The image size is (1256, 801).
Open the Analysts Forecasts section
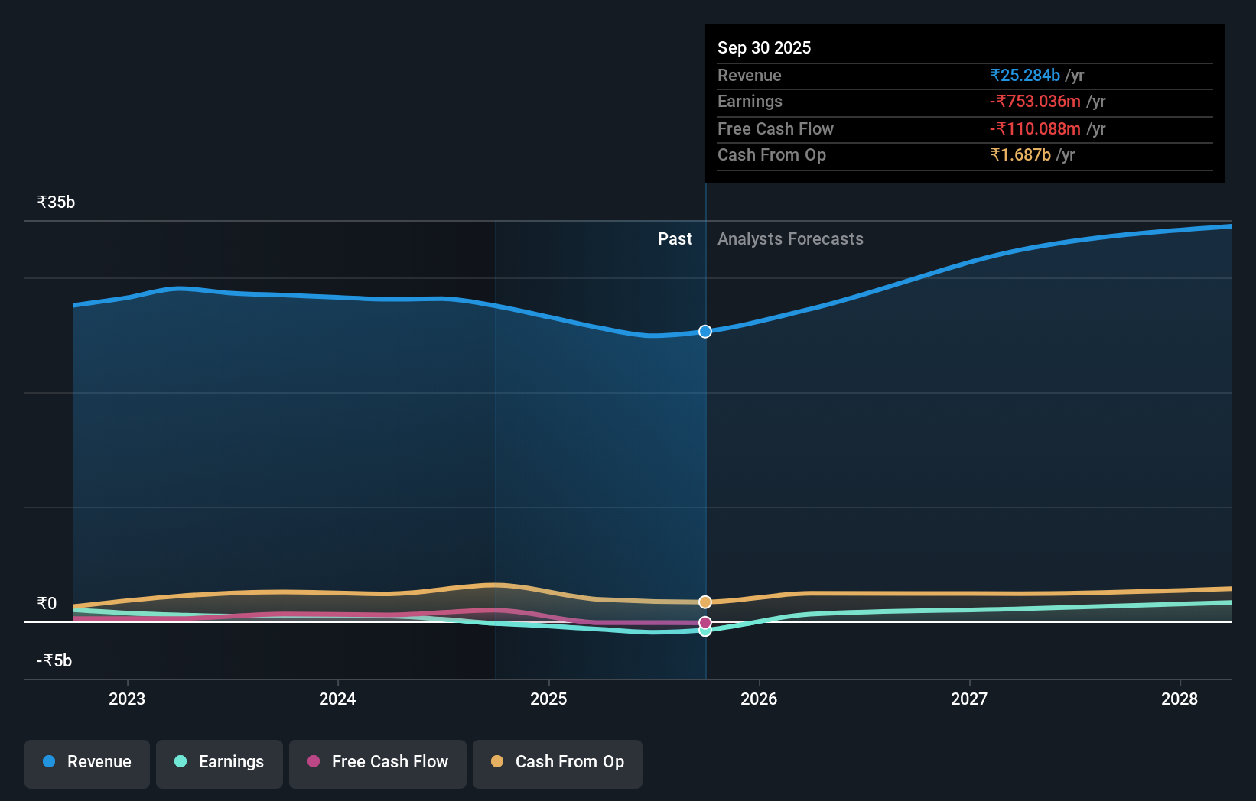(790, 238)
